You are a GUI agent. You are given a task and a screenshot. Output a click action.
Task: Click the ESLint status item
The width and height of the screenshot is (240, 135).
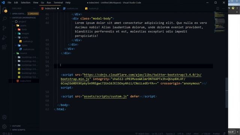coord(206,133)
